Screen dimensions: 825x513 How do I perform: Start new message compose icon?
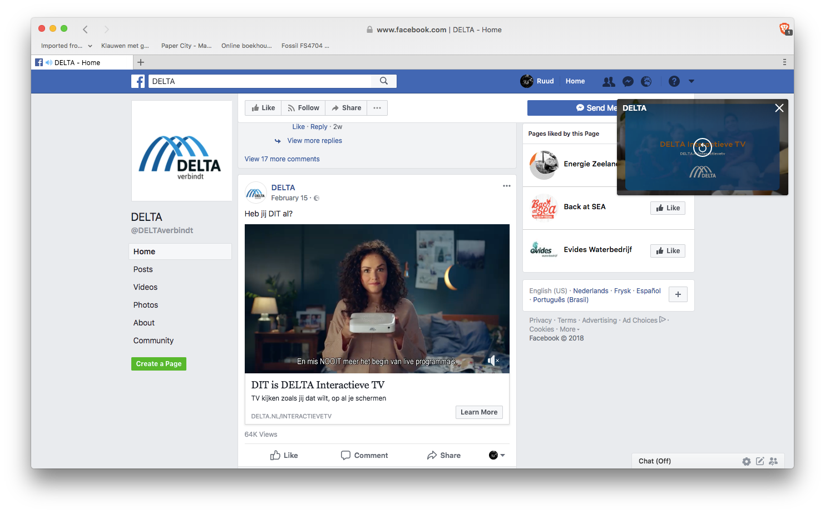click(759, 461)
